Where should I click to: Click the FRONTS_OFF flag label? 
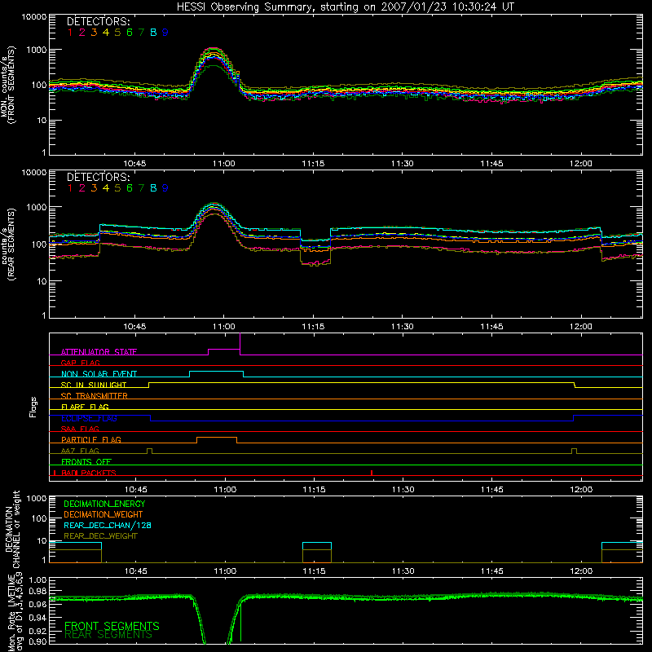(86, 462)
